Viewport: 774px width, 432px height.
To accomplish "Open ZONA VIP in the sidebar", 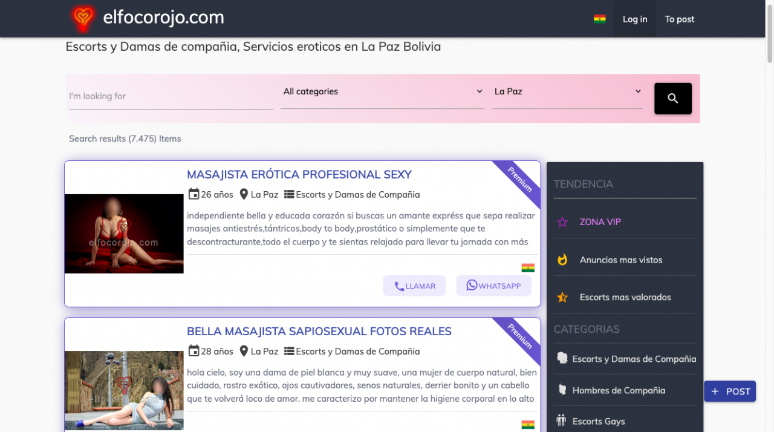I will click(600, 222).
